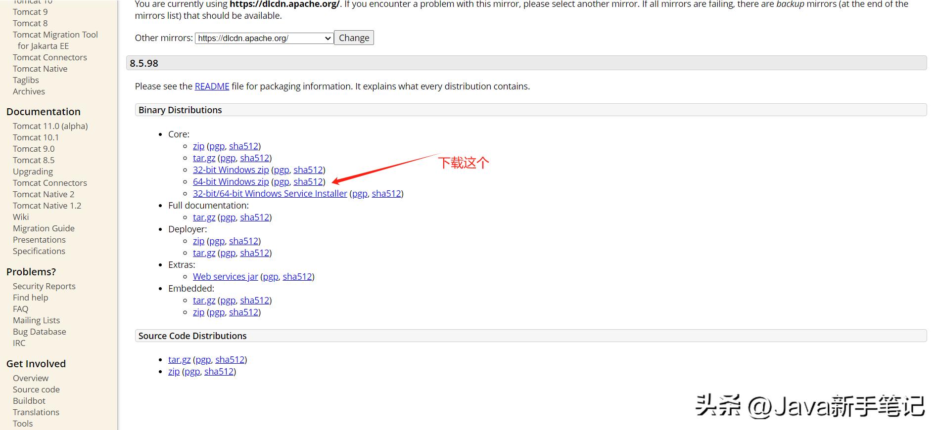This screenshot has width=938, height=430.
Task: Open Specifications in sidebar
Action: click(39, 251)
